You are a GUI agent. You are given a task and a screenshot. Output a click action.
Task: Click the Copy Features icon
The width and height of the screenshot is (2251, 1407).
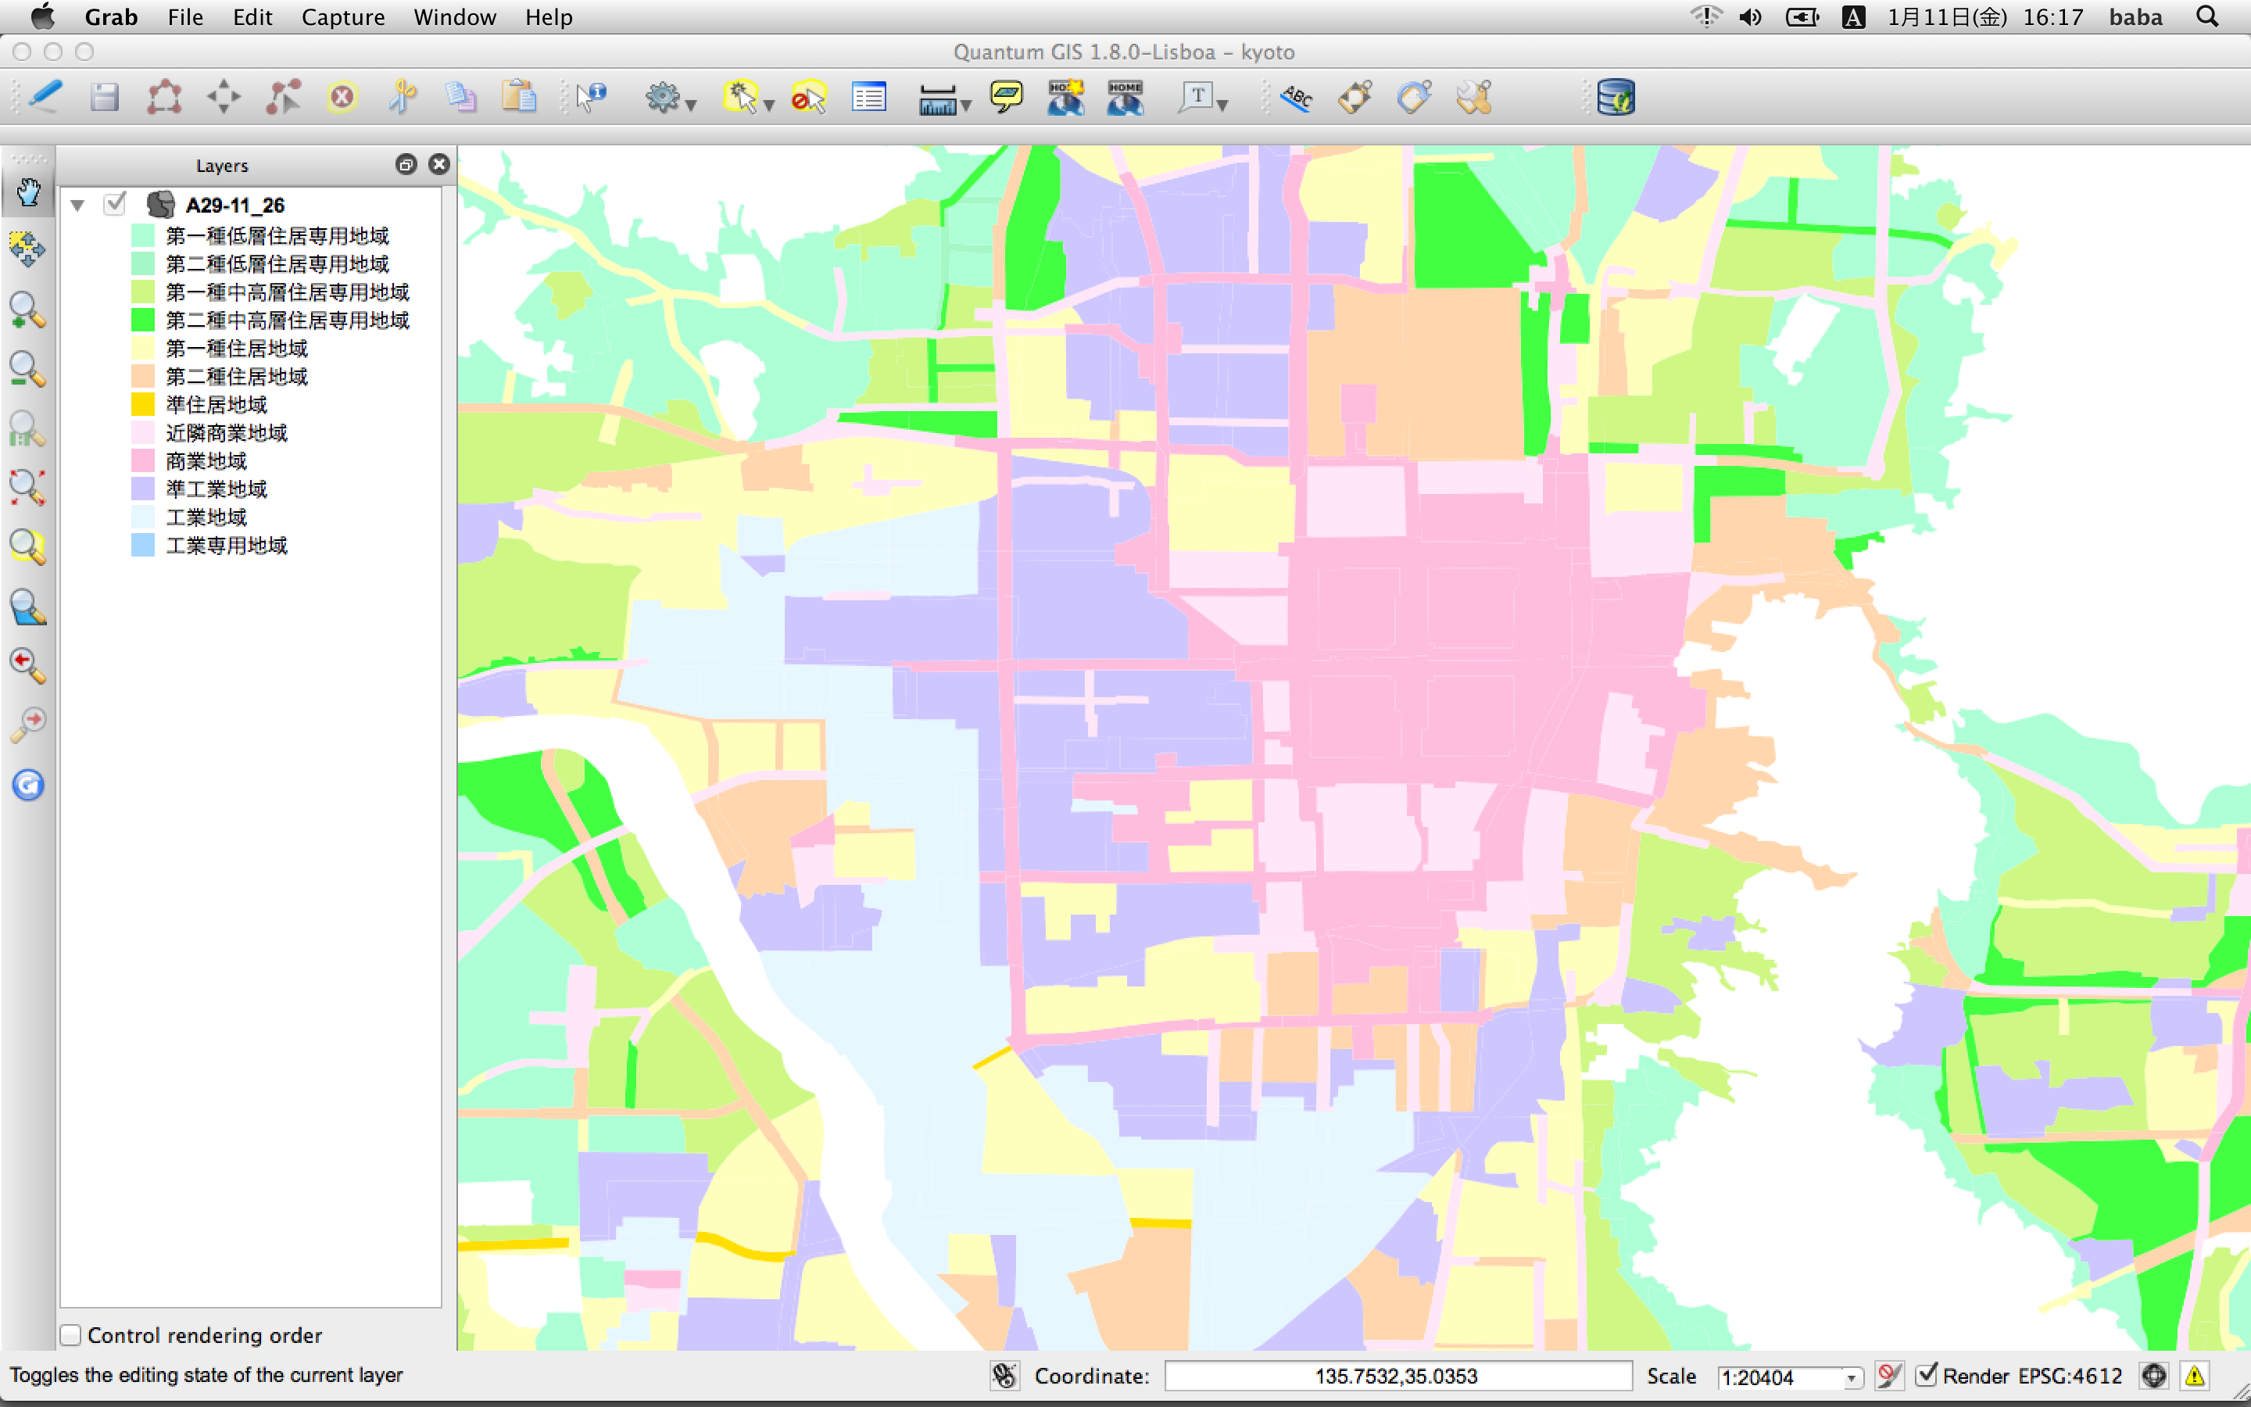point(460,97)
